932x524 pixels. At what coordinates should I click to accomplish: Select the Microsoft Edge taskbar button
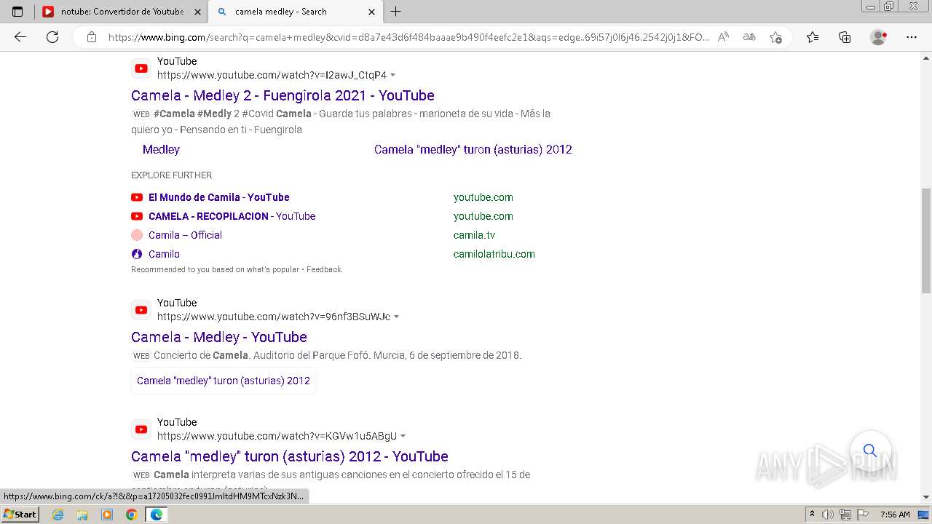pyautogui.click(x=157, y=515)
